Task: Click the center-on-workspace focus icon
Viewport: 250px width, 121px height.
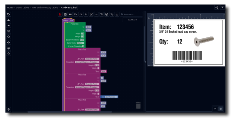Action: 91,14
